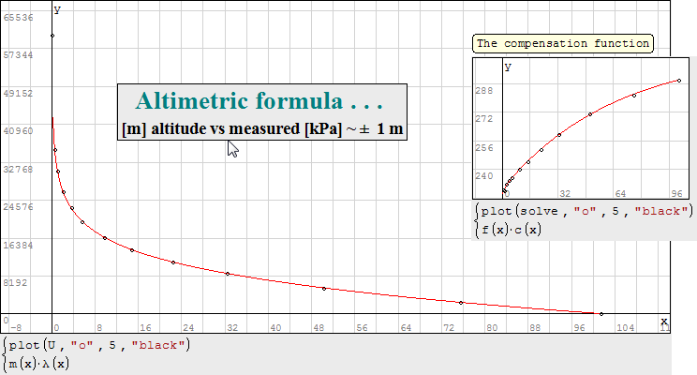This screenshot has width=697, height=375.
Task: Click the 104 x-axis tick label
Action: coord(626,328)
